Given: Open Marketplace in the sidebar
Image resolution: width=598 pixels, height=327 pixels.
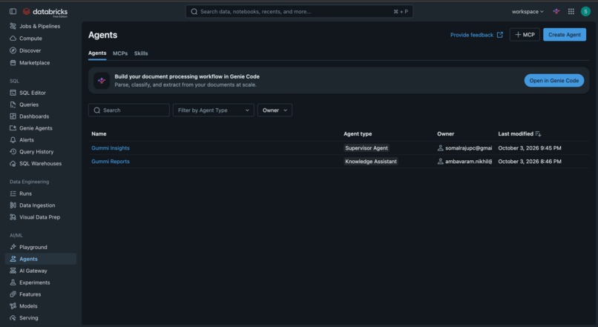Looking at the screenshot, I should pyautogui.click(x=34, y=62).
